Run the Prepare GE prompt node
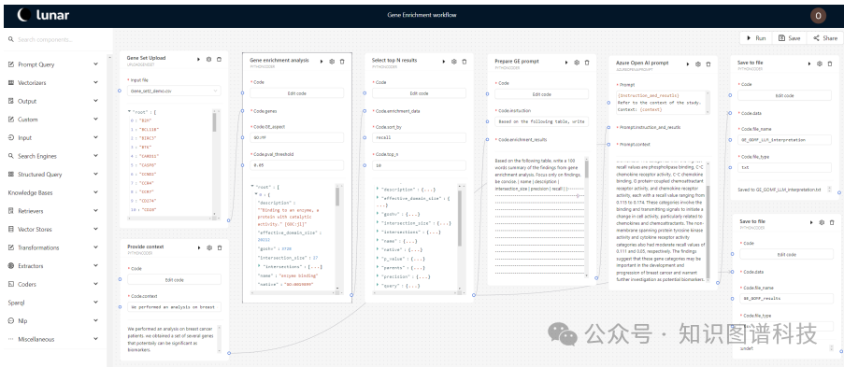844x367 pixels. (566, 63)
